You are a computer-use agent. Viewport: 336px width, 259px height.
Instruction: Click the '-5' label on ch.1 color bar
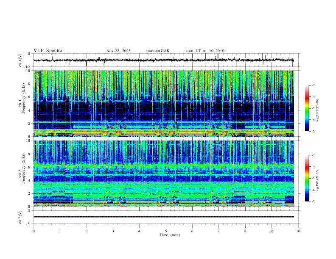click(x=313, y=108)
